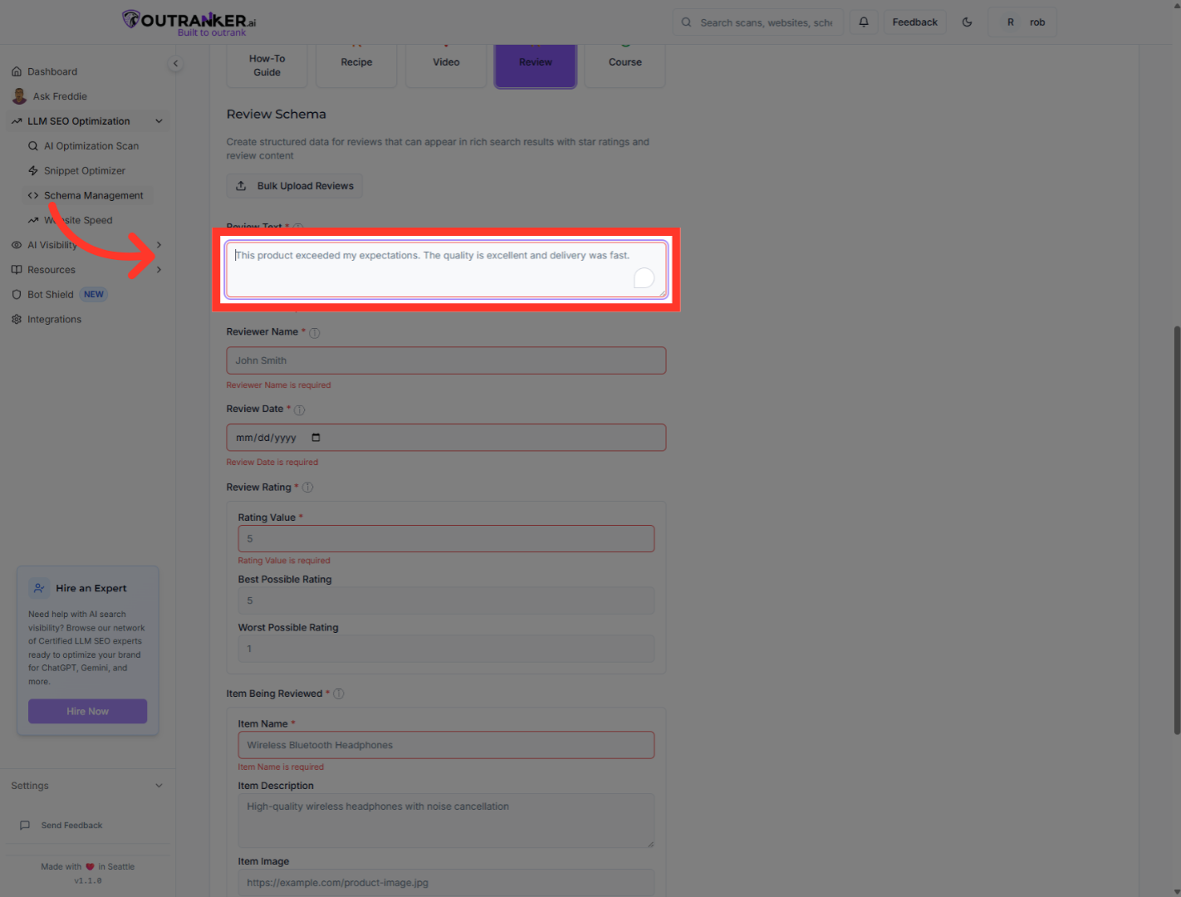Click the Snippet Optimizer lightning icon
Viewport: 1181px width, 897px height.
click(x=33, y=170)
